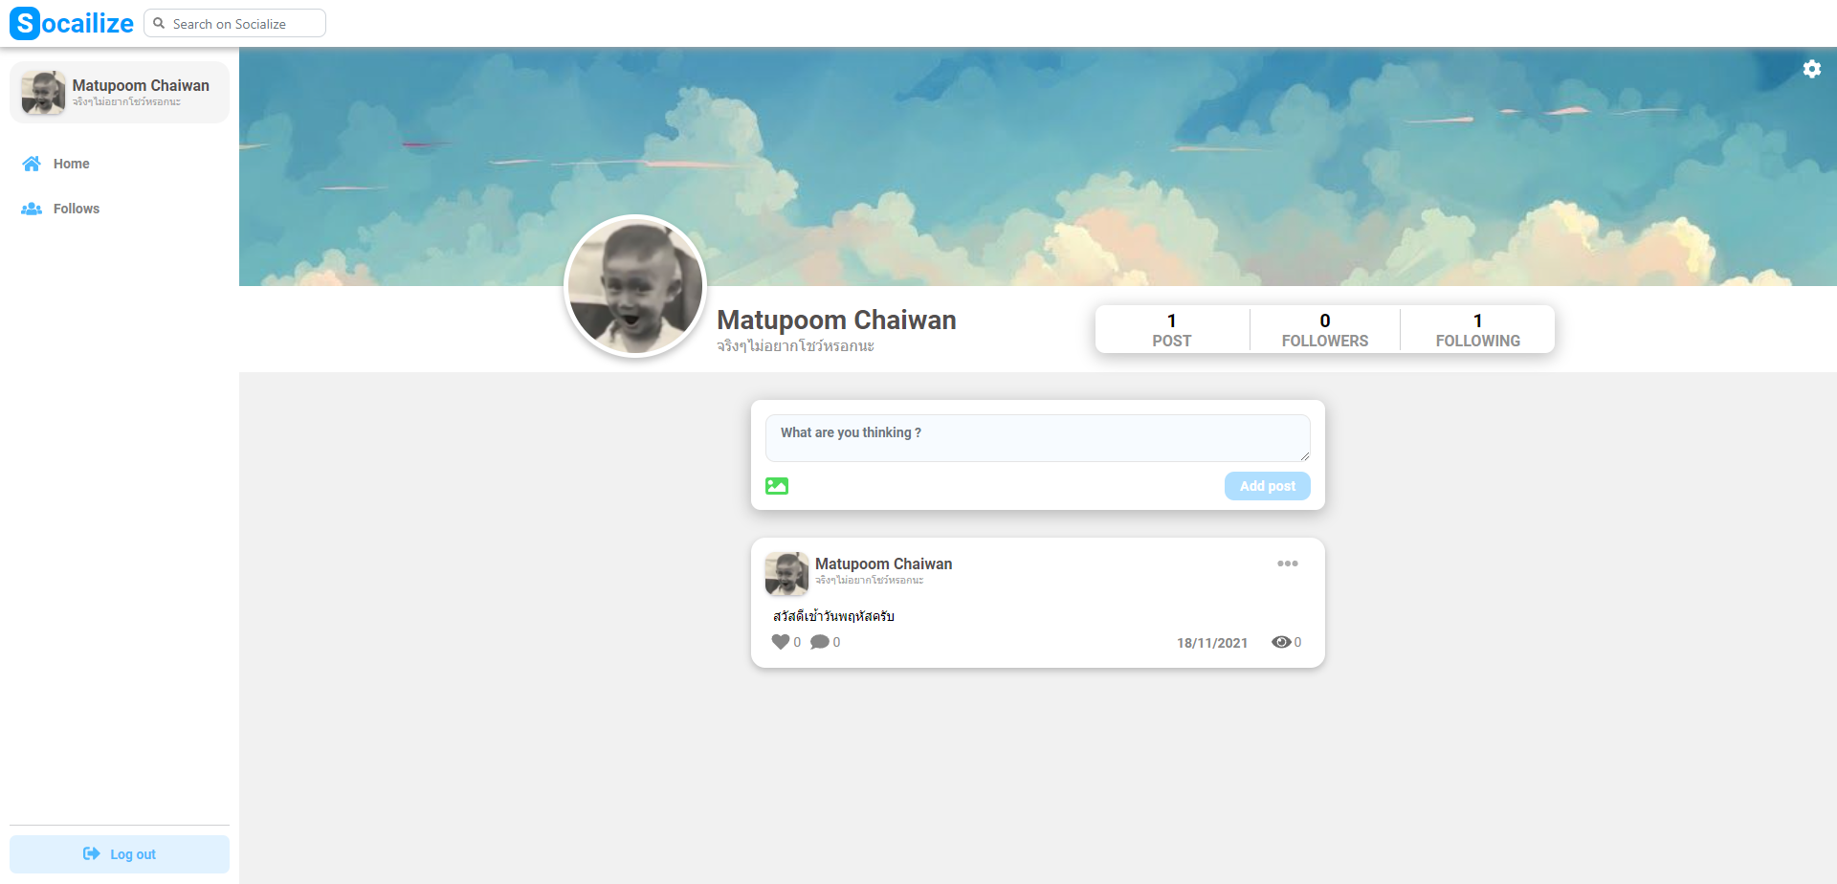Click the What are you thinking text box
1837x884 pixels.
click(1038, 438)
